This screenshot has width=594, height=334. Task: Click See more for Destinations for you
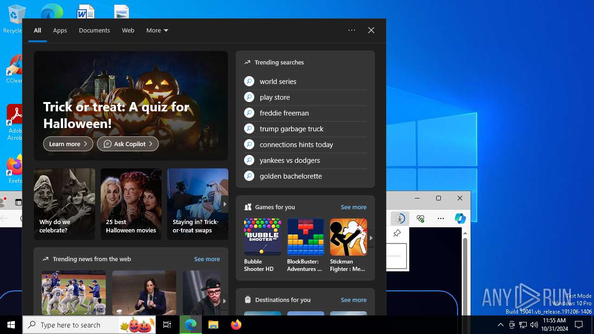354,300
